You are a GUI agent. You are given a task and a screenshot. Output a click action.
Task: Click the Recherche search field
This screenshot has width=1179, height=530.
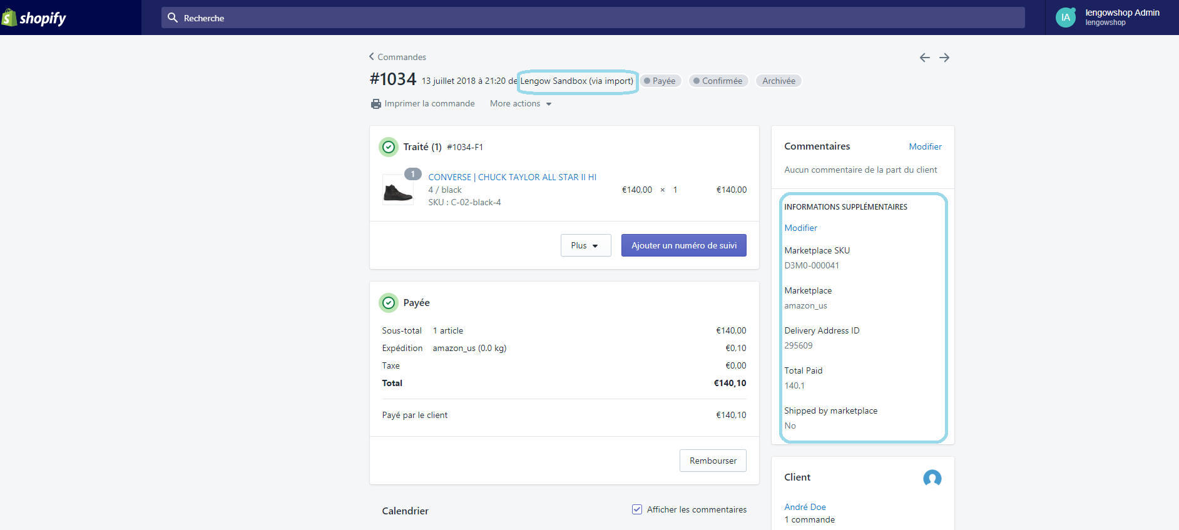[593, 18]
